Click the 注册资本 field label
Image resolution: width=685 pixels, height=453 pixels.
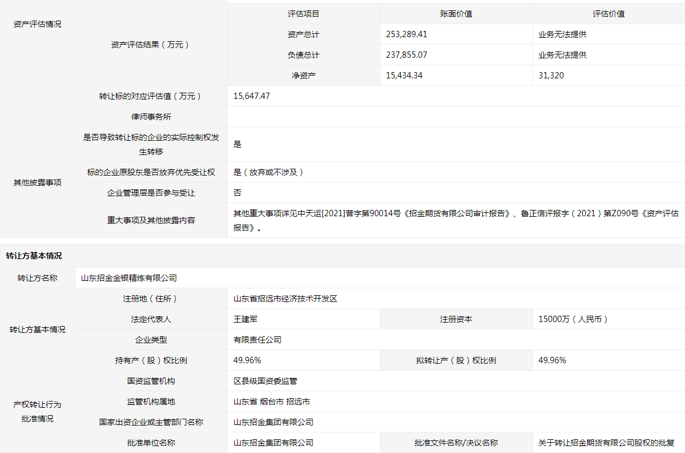click(x=456, y=319)
